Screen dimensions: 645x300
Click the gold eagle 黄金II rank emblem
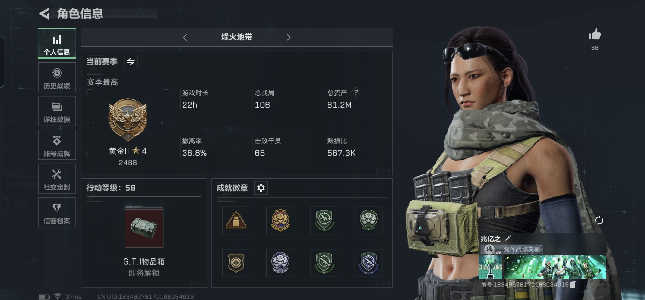(x=128, y=120)
